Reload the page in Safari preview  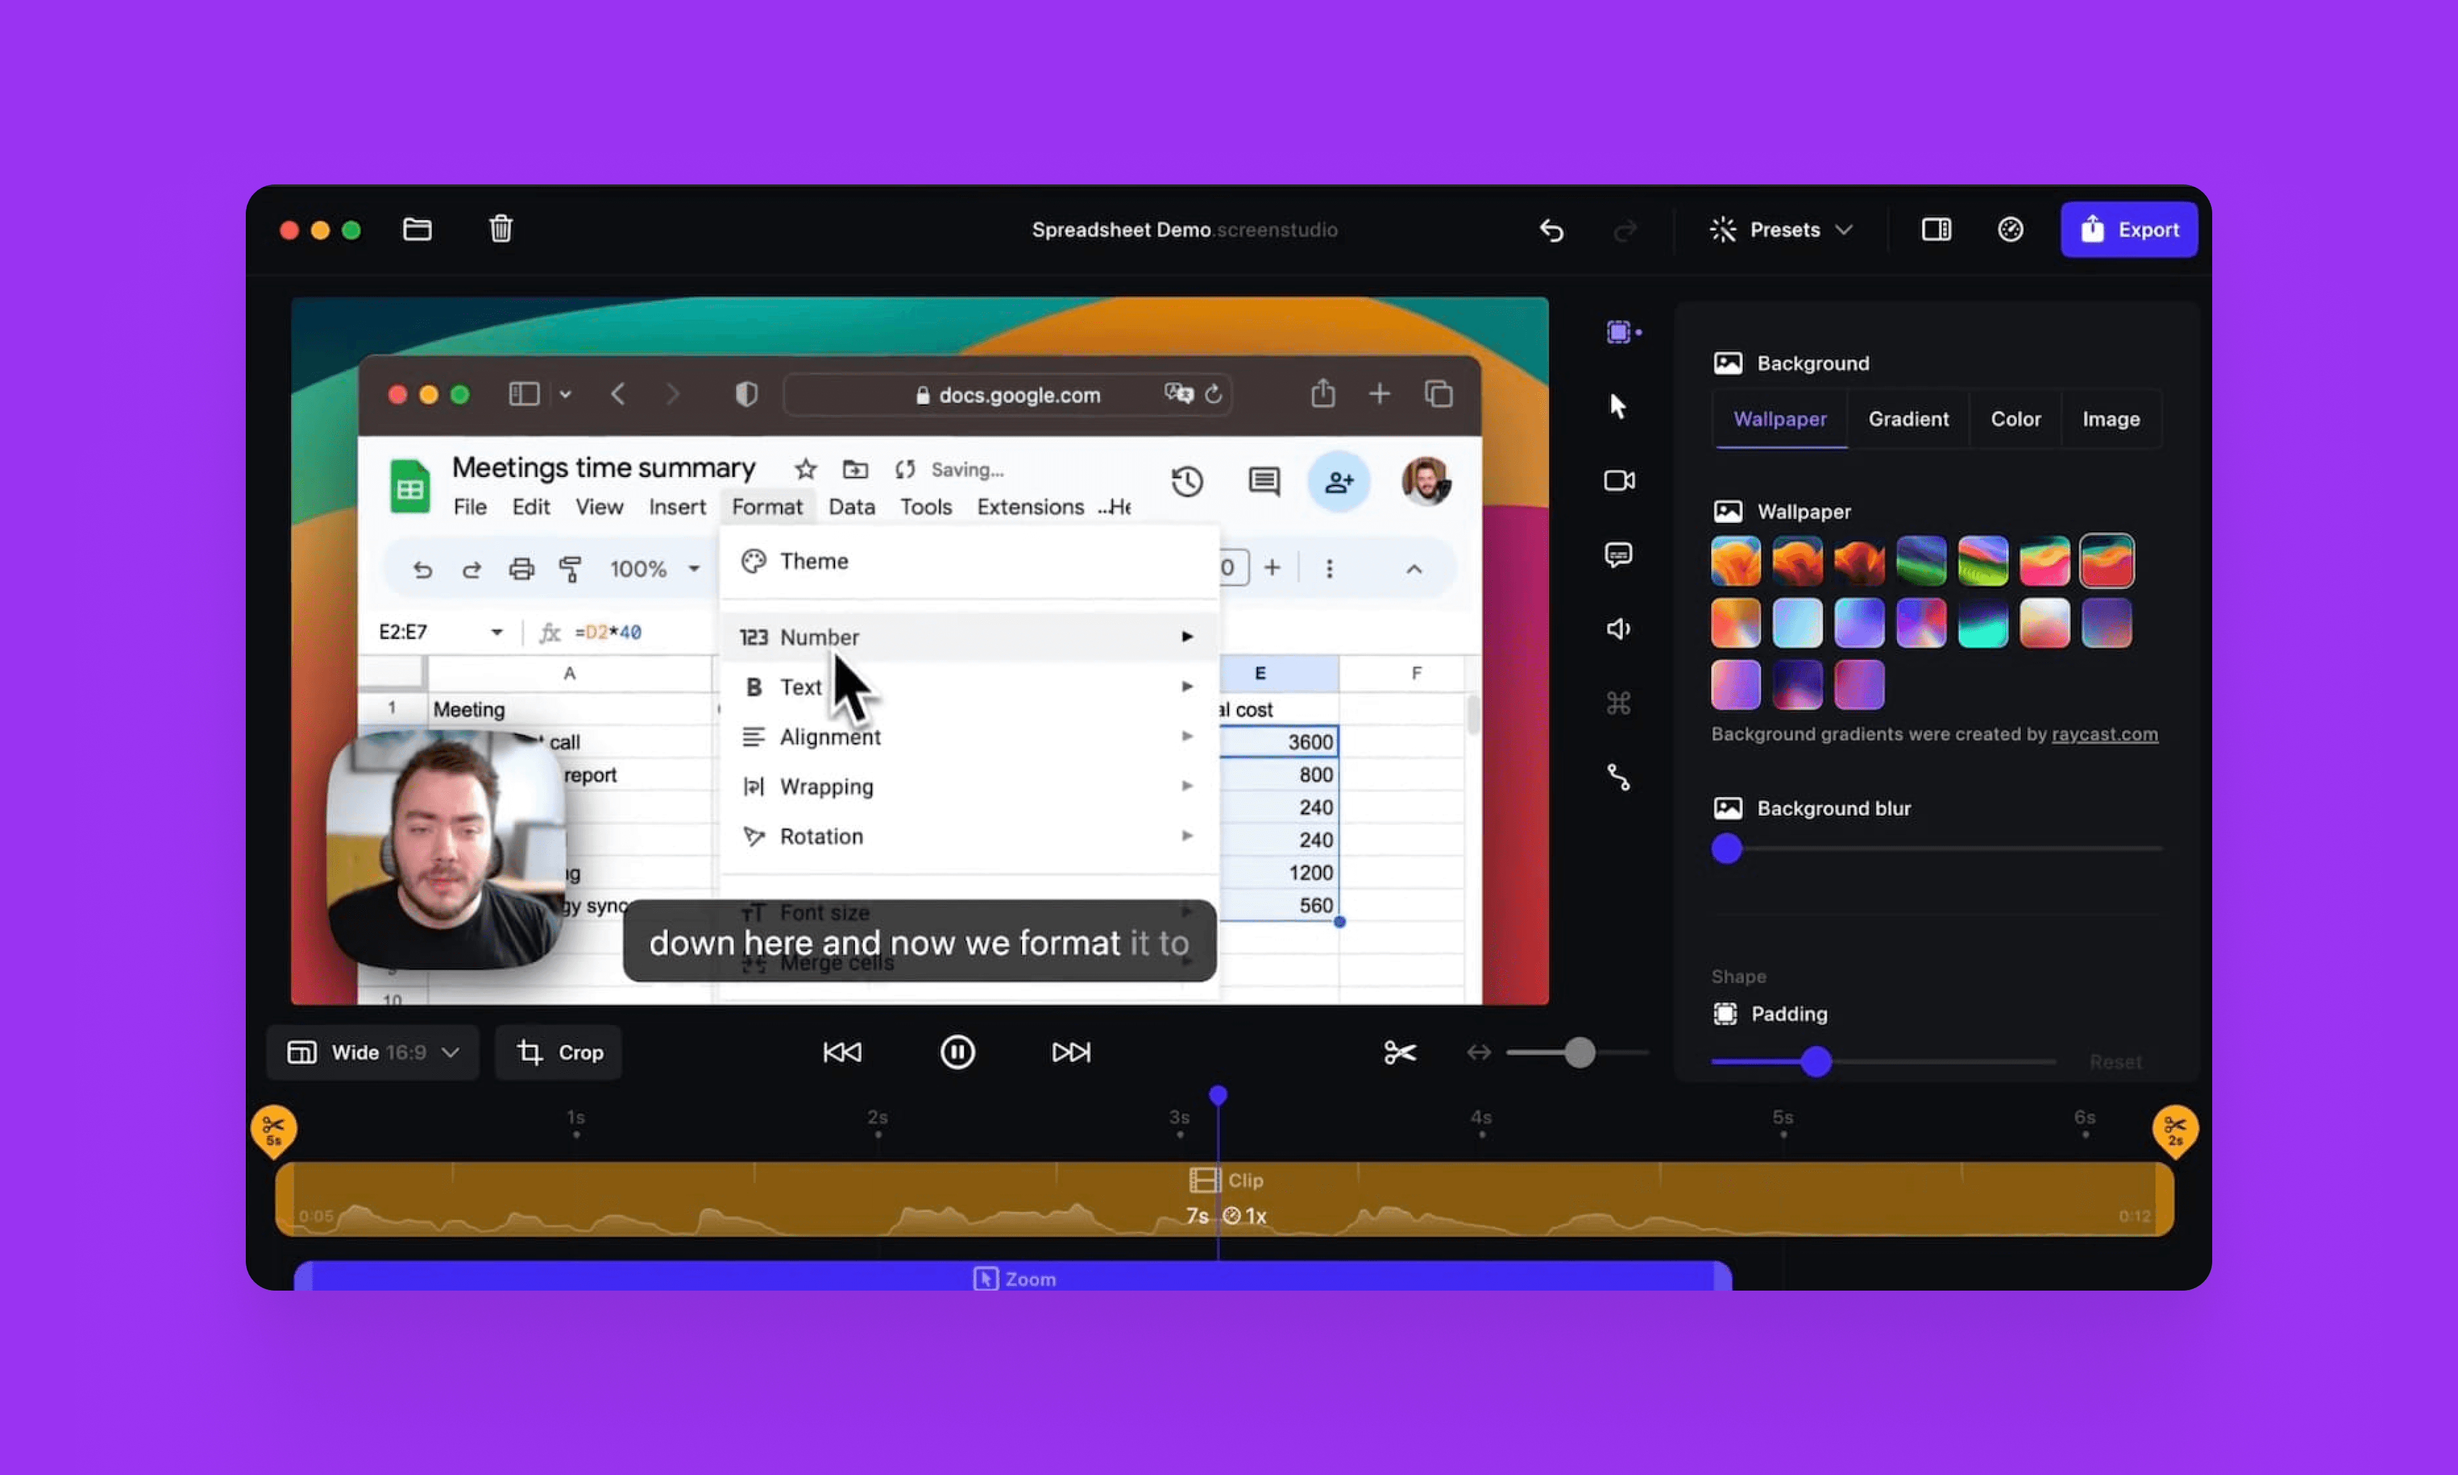pyautogui.click(x=1213, y=395)
